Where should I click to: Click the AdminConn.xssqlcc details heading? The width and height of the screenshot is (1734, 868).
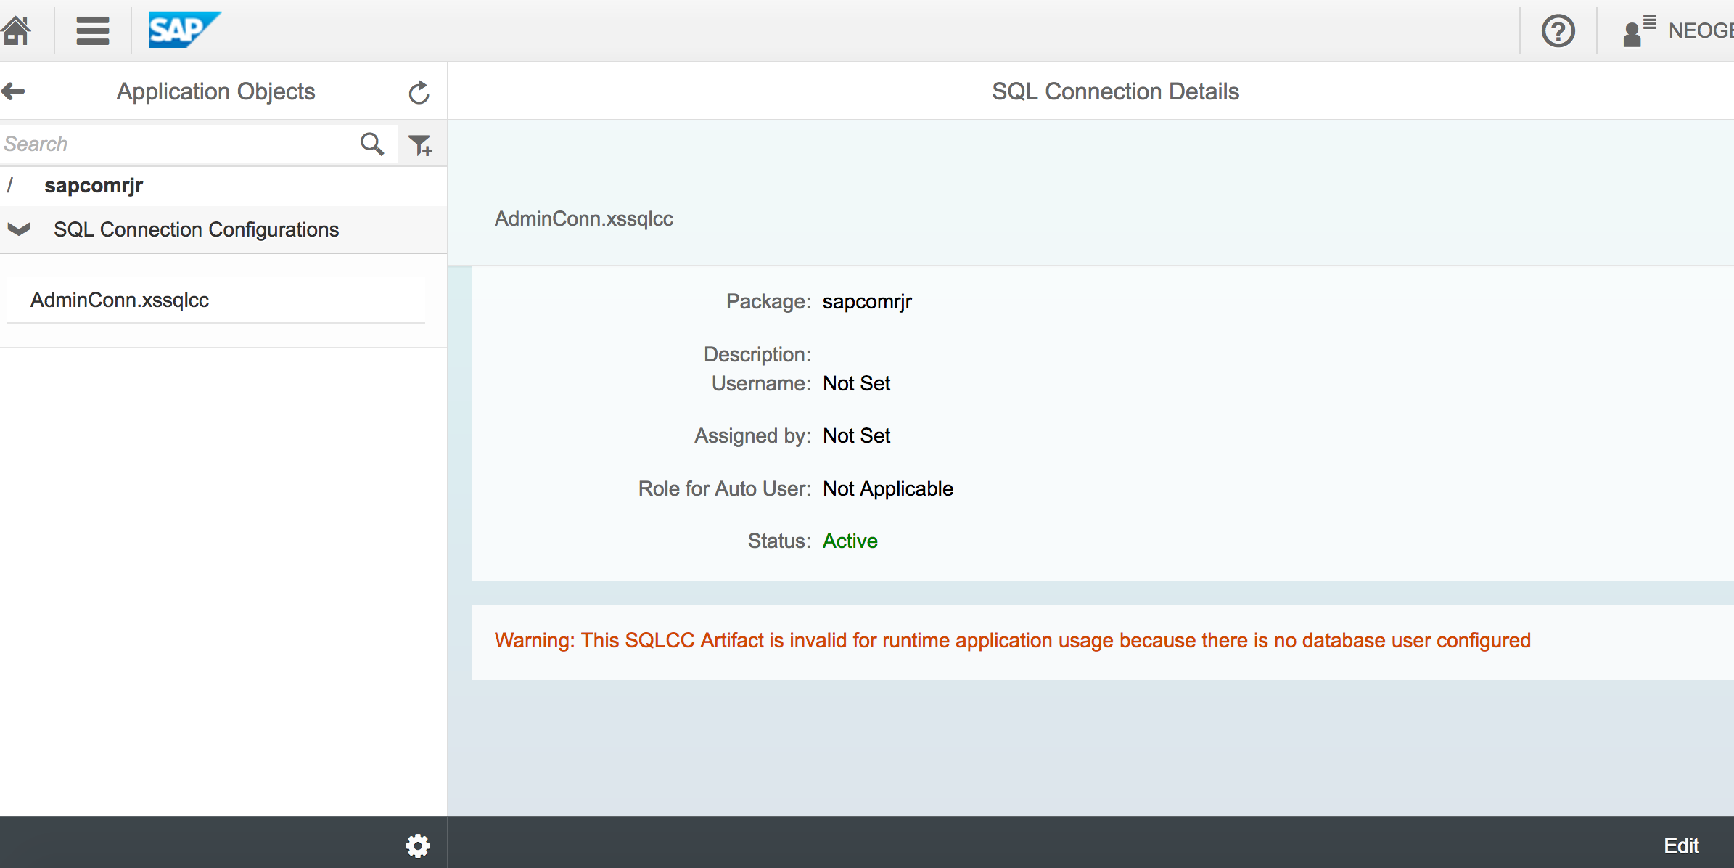pyautogui.click(x=584, y=218)
